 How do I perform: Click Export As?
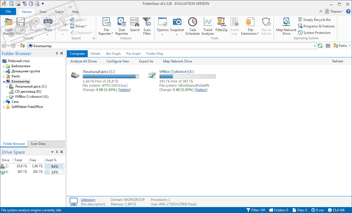tap(146, 61)
